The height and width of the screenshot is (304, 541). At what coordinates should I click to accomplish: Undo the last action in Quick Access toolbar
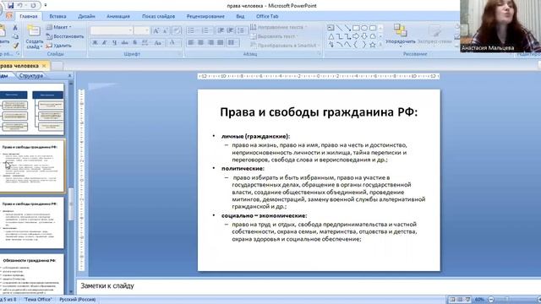click(x=20, y=6)
